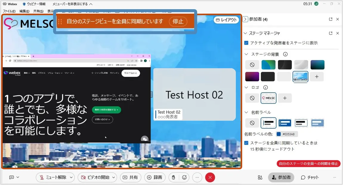
Task: Collapse the ステージの背景 section
Action: [x=246, y=54]
